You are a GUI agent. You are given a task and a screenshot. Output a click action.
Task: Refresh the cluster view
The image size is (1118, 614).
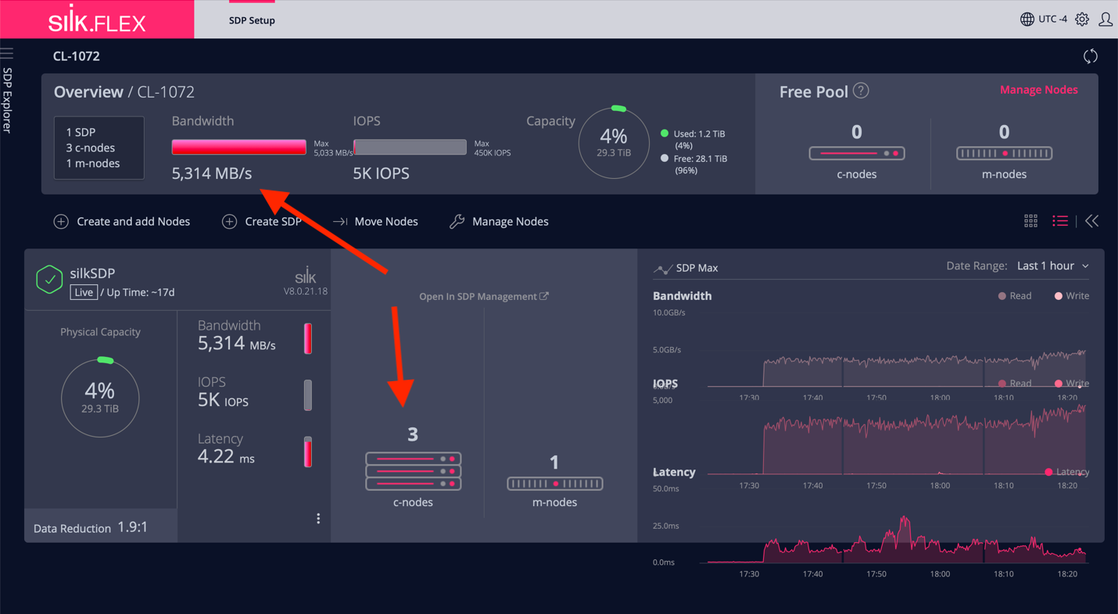point(1091,56)
